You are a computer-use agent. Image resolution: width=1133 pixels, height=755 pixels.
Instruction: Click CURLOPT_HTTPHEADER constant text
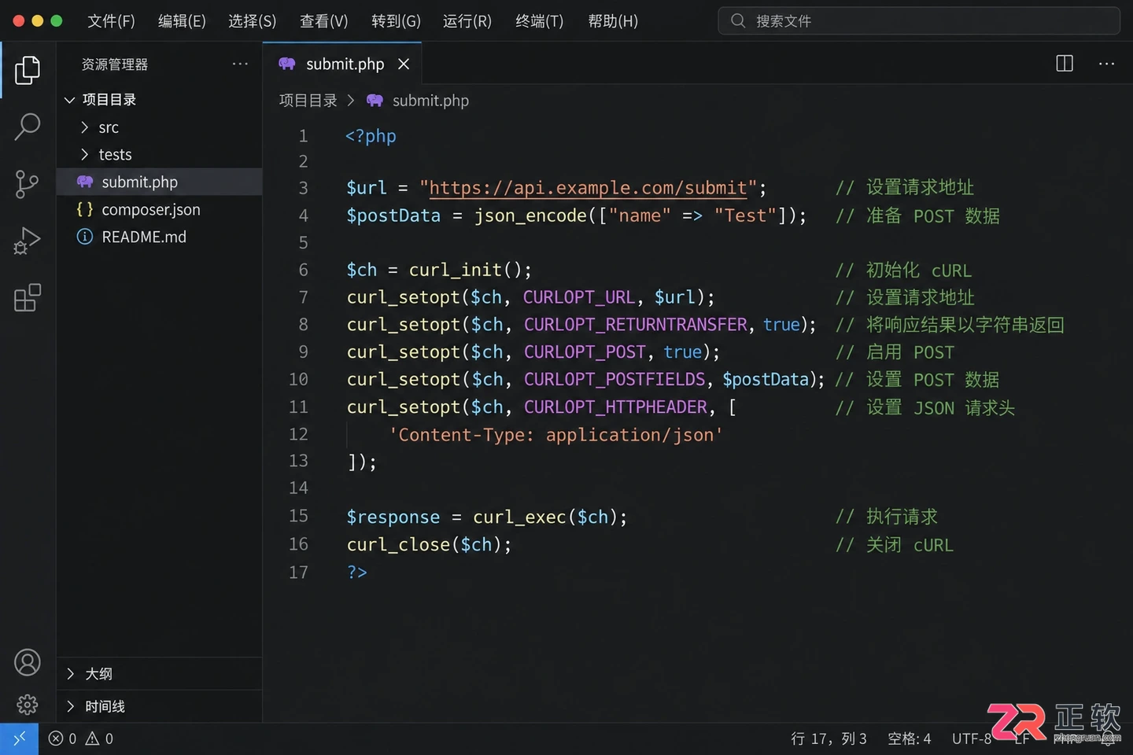coord(615,407)
